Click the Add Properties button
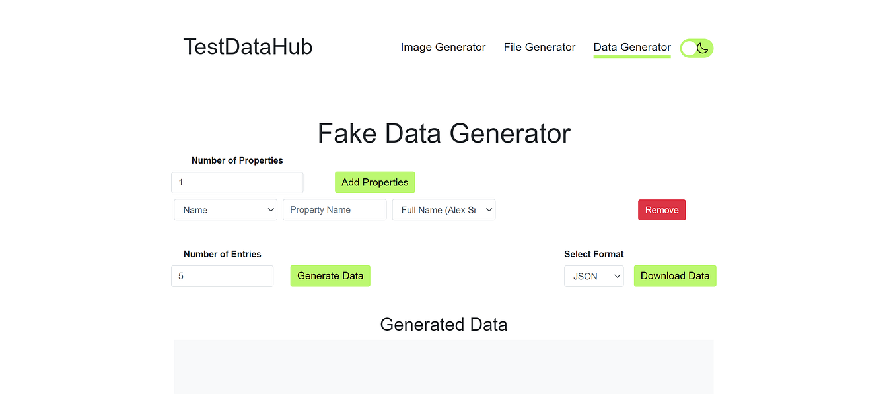The width and height of the screenshot is (887, 396). pos(374,181)
